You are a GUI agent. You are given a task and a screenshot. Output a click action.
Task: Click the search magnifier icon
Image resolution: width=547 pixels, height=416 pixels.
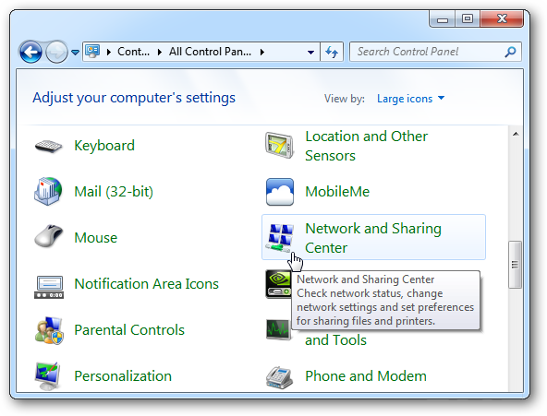click(510, 52)
